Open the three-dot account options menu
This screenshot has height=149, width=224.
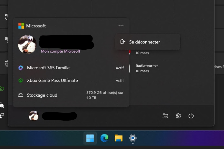pyautogui.click(x=121, y=26)
